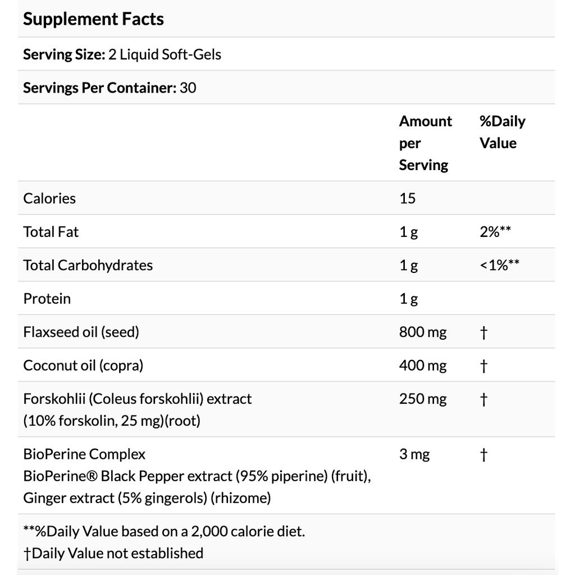This screenshot has height=575, width=575.
Task: Click the Coconut oil (copra) entry
Action: [x=83, y=365]
